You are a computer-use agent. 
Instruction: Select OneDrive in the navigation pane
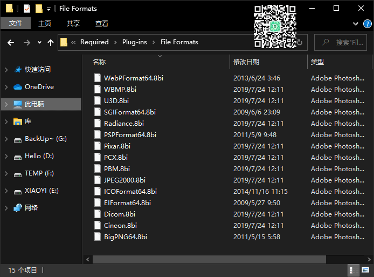pyautogui.click(x=39, y=87)
